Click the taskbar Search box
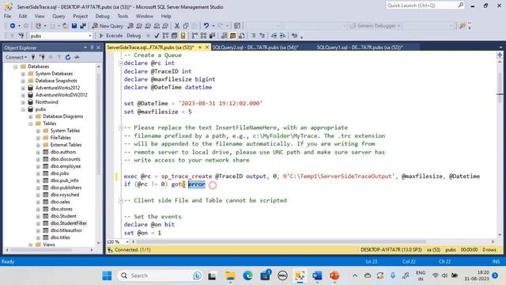This screenshot has width=506, height=285. point(160,275)
